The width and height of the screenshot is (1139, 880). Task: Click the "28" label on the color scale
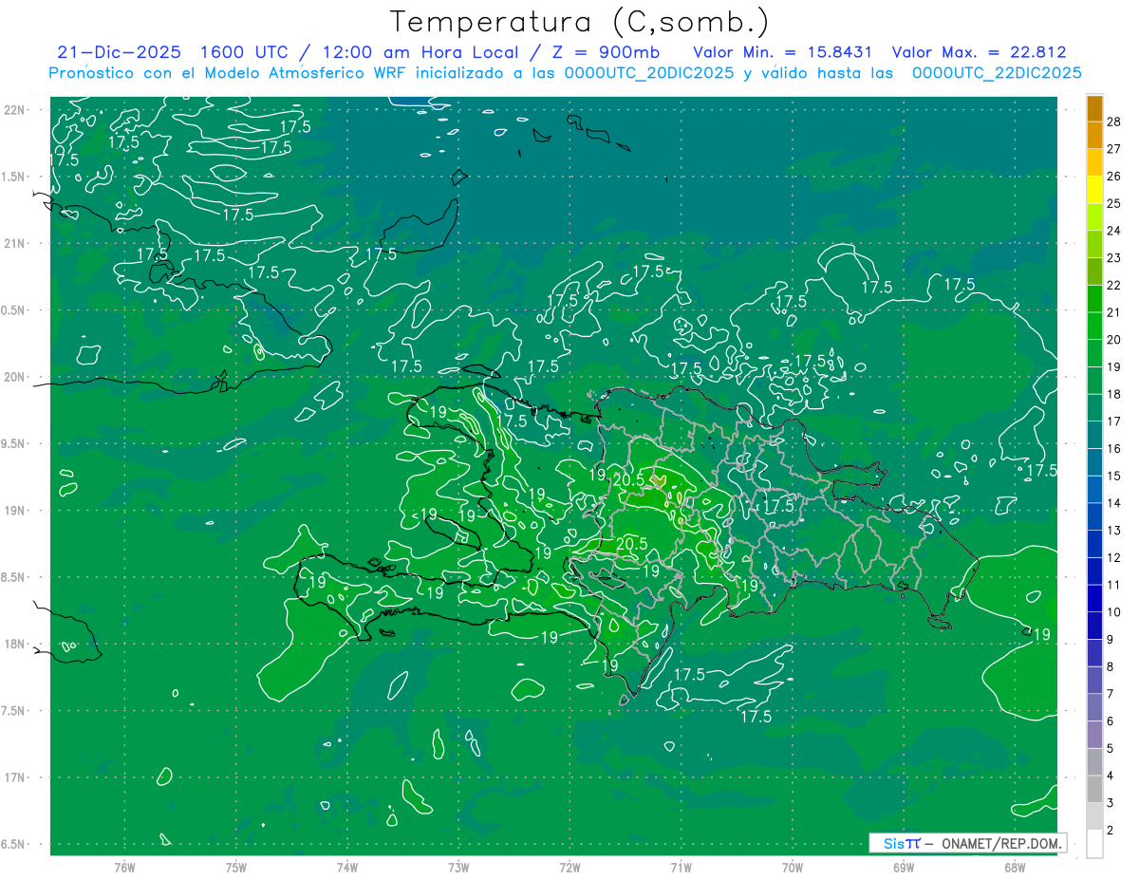point(1114,121)
